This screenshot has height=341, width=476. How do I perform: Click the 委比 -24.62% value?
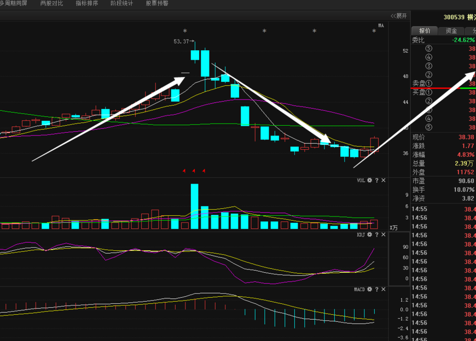click(463, 40)
